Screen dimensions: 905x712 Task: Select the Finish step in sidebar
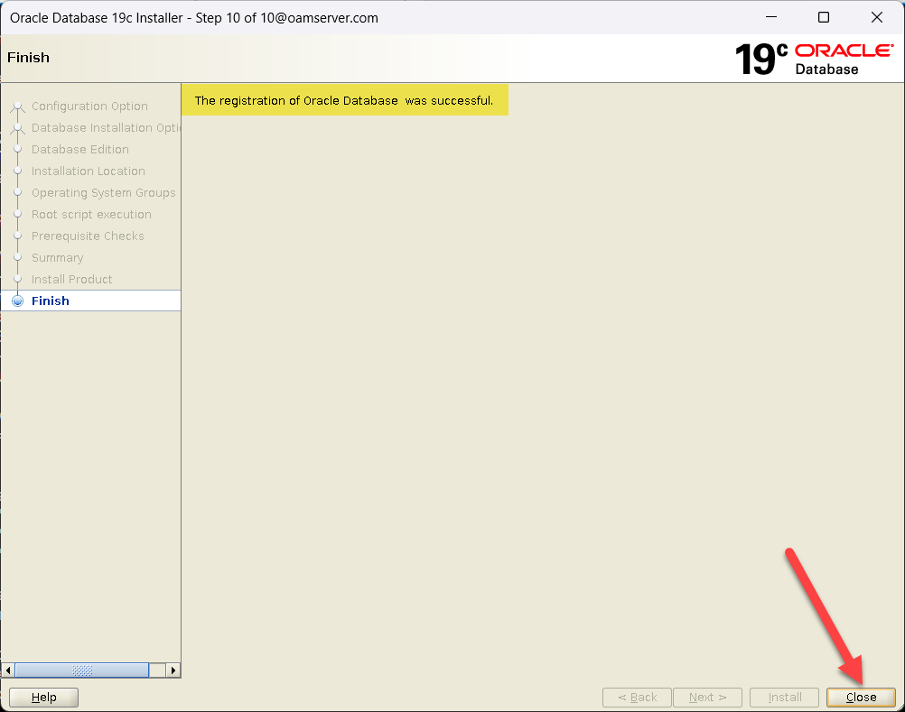[x=51, y=301]
